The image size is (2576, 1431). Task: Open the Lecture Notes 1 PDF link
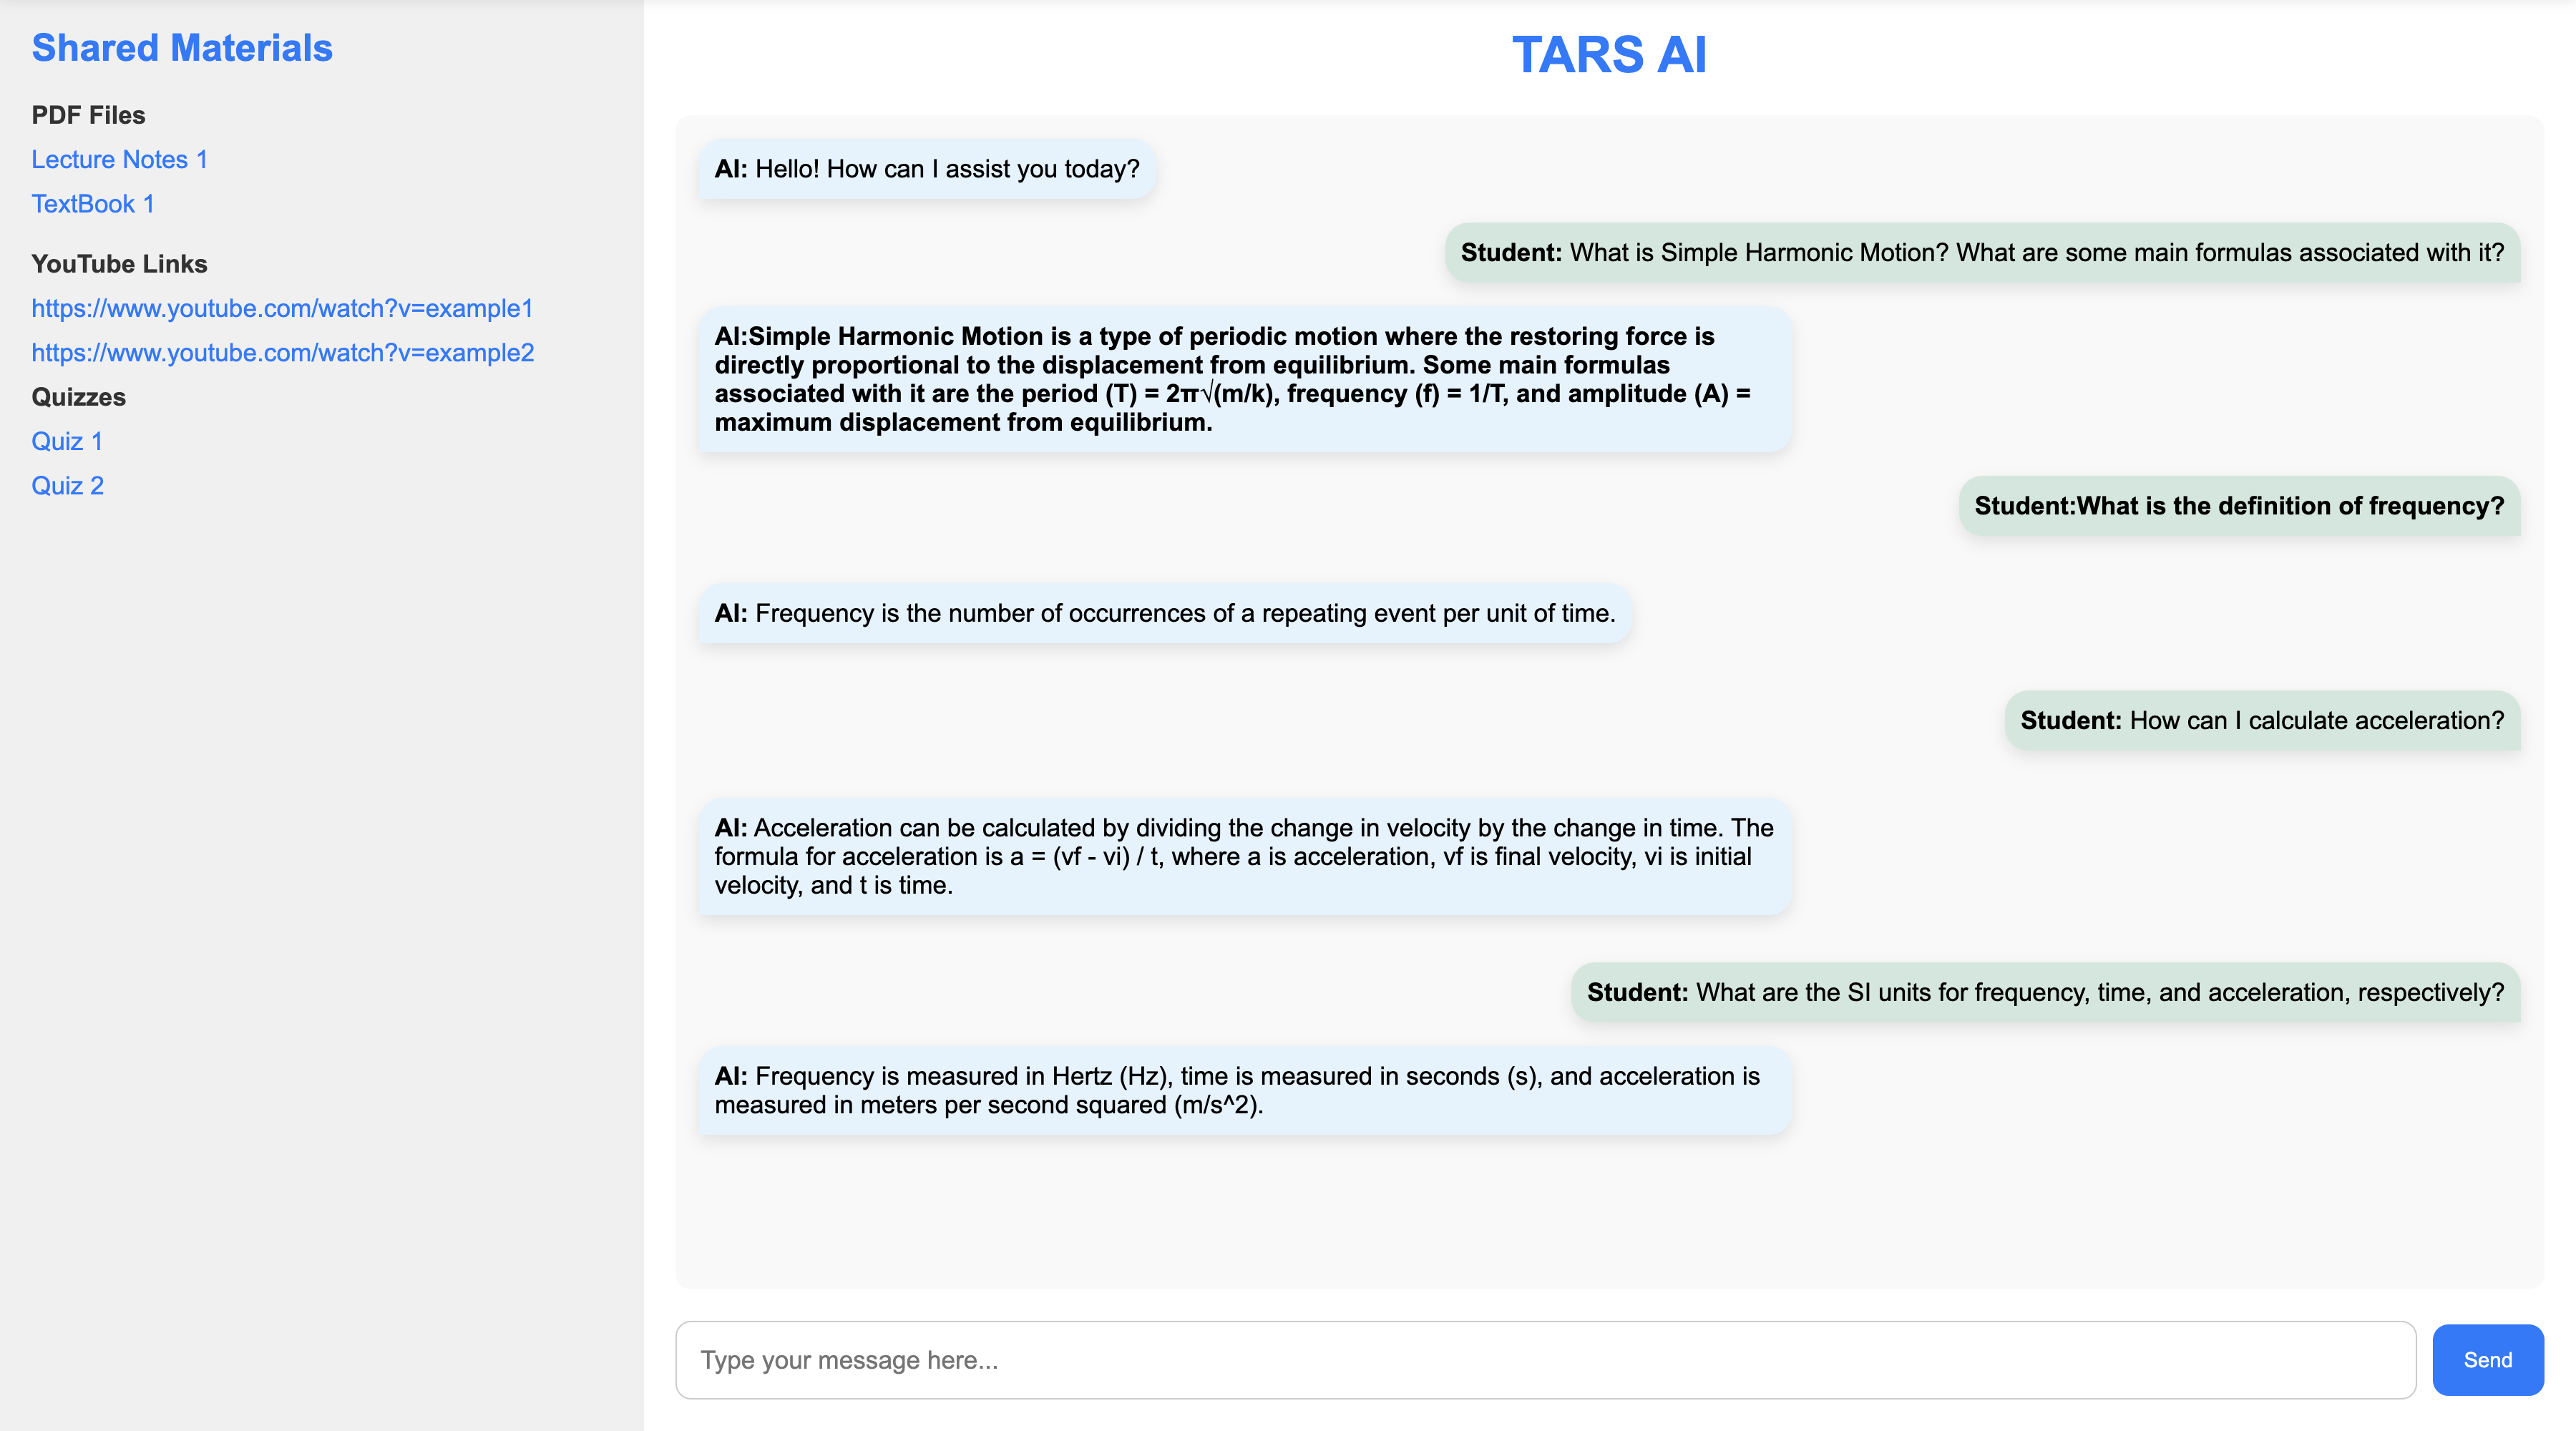point(119,160)
